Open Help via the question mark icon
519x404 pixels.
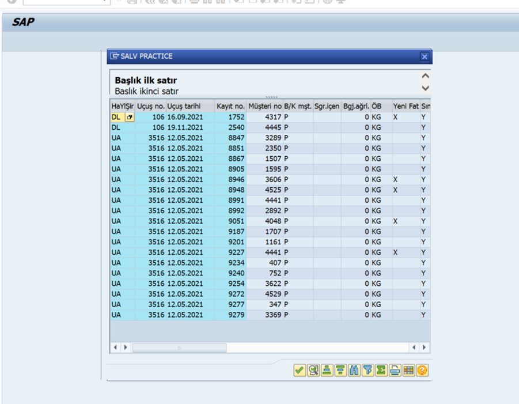[422, 370]
